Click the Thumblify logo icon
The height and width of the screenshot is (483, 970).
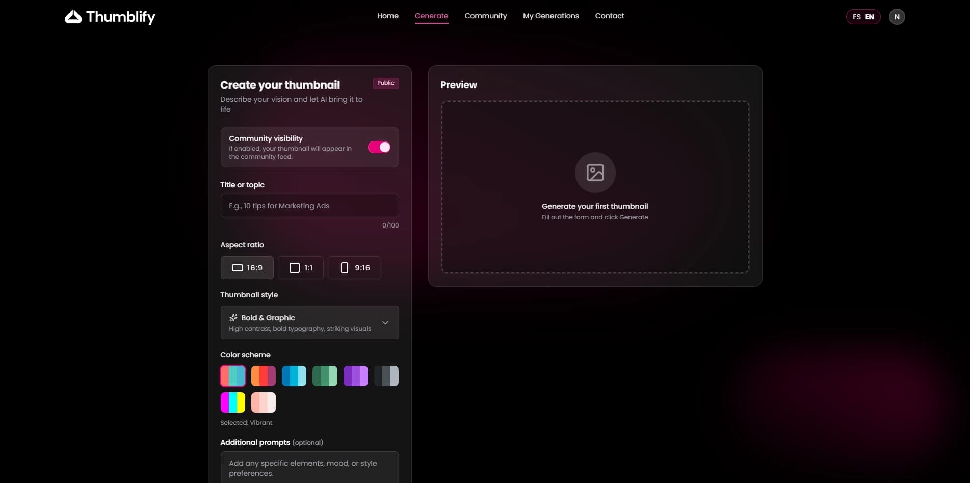pos(73,16)
